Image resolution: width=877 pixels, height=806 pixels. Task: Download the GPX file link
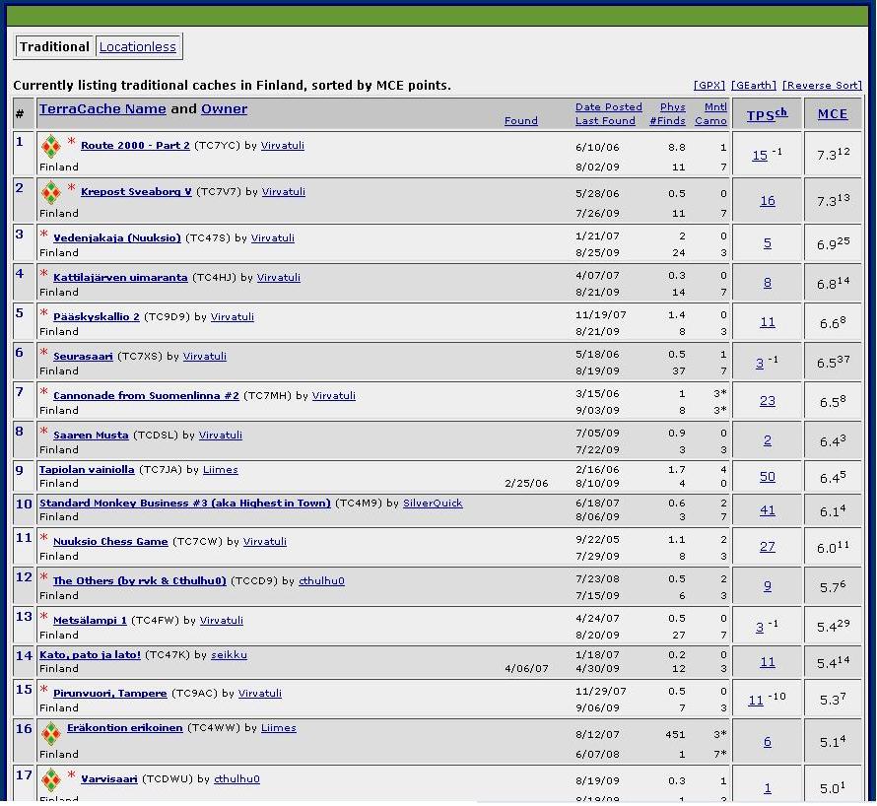[x=709, y=86]
